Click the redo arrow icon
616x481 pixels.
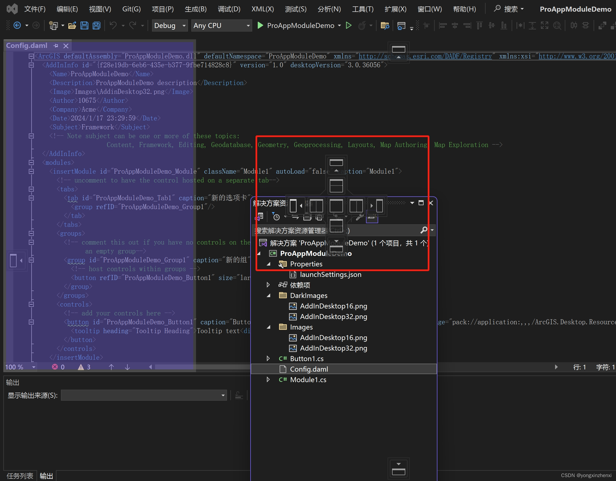coord(133,26)
